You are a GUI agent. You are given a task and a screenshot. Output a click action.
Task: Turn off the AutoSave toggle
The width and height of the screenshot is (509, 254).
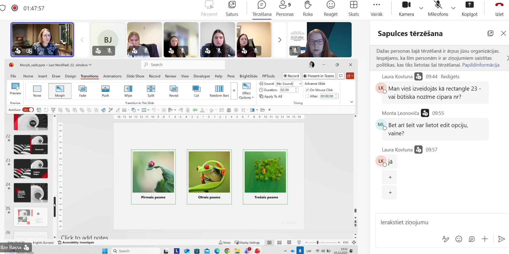click(x=28, y=110)
